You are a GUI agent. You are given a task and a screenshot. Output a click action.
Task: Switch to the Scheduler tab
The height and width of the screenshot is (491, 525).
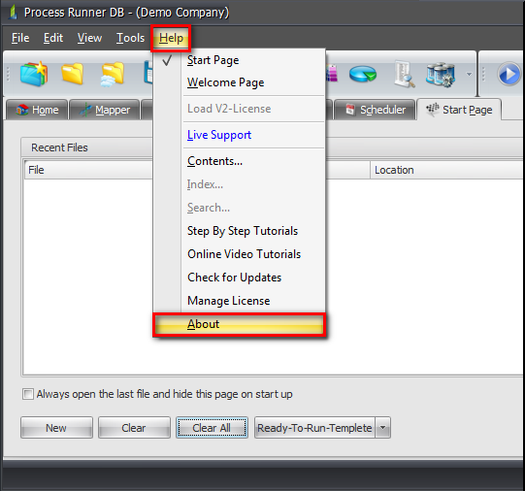(375, 110)
